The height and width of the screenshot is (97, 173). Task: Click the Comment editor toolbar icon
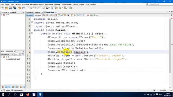[94, 15]
